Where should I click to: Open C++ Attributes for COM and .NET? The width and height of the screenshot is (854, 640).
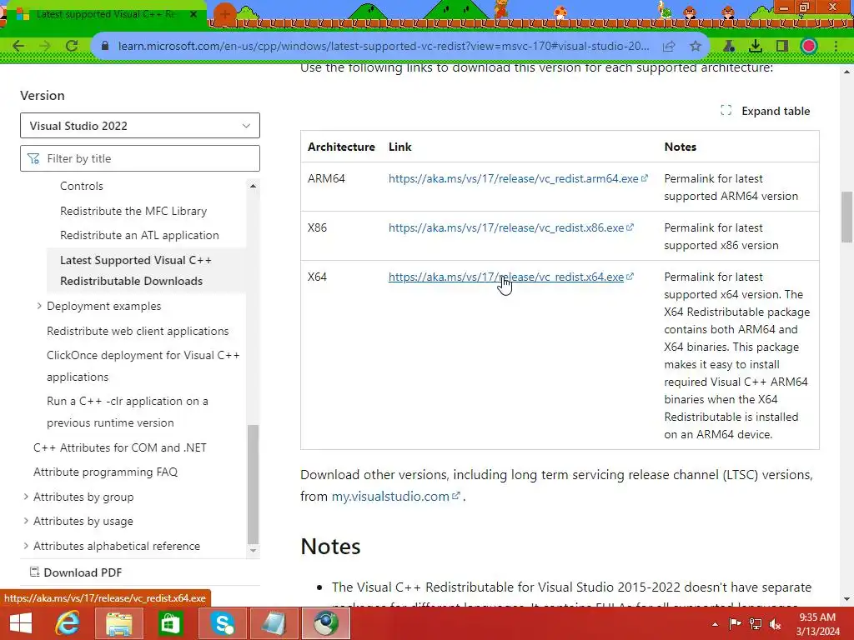click(120, 447)
